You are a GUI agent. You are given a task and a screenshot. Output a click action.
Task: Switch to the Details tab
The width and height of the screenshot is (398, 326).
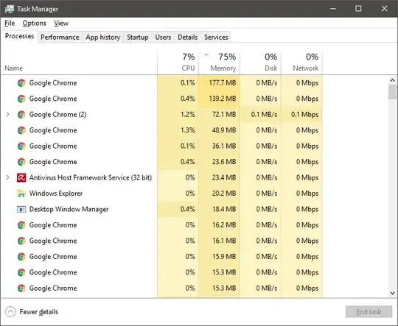click(x=188, y=38)
